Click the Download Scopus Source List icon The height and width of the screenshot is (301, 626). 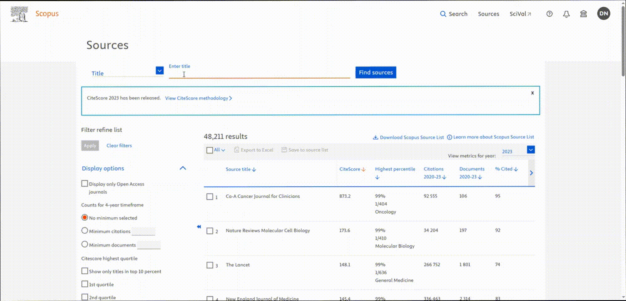(376, 137)
